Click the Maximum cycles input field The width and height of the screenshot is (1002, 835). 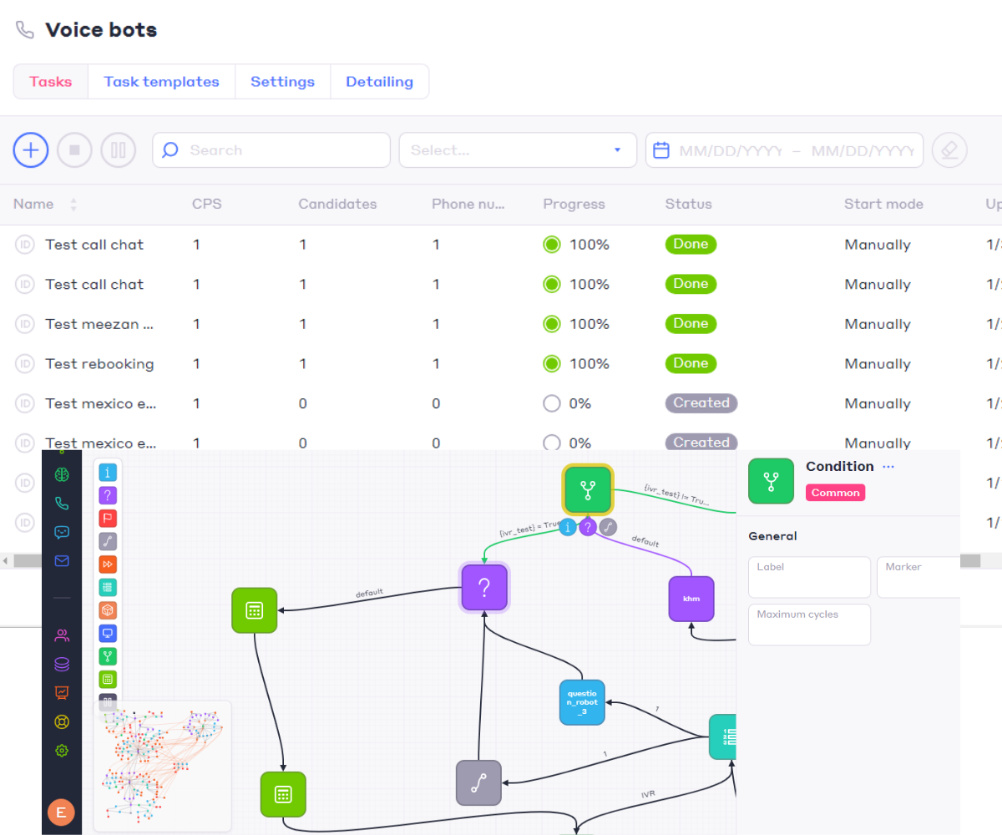tap(809, 625)
